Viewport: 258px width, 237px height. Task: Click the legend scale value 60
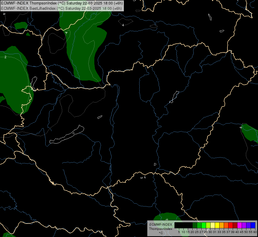pyautogui.click(x=255, y=232)
